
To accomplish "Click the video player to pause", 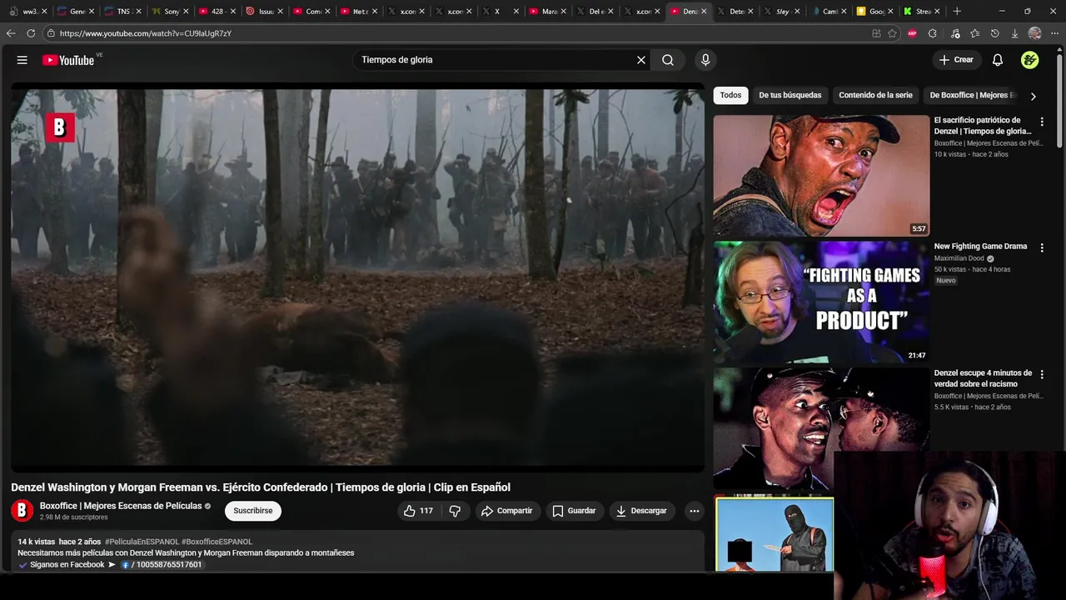I will (x=357, y=277).
